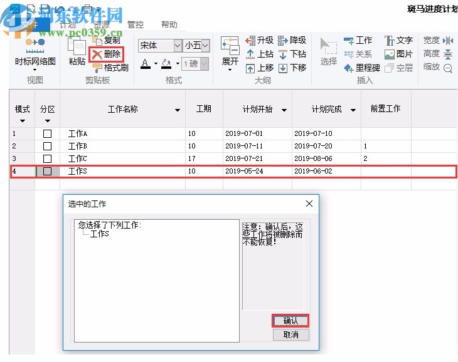Tick the 分区 checkbox for 工作B
The width and height of the screenshot is (458, 362).
47,146
